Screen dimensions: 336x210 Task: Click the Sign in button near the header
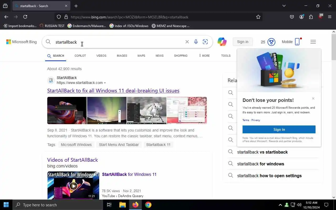click(x=243, y=42)
